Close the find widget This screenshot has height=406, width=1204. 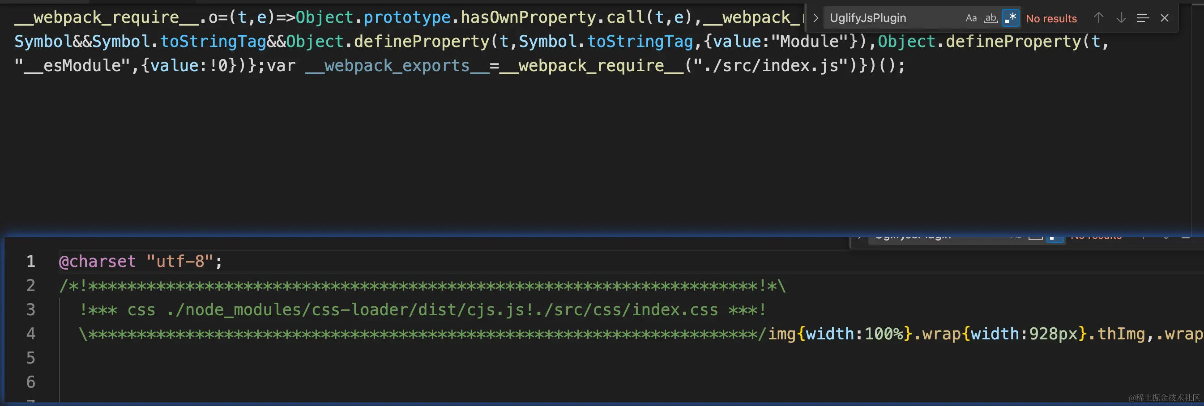(x=1164, y=18)
